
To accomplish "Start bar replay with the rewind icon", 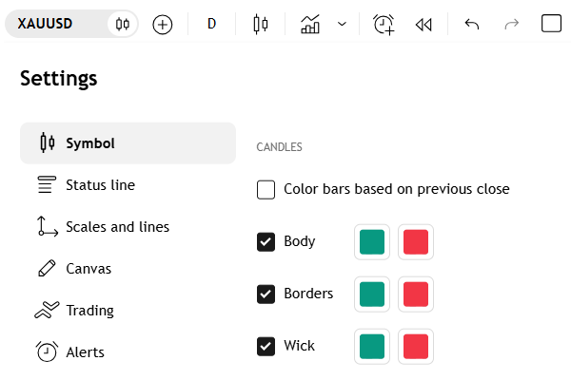I will [423, 25].
